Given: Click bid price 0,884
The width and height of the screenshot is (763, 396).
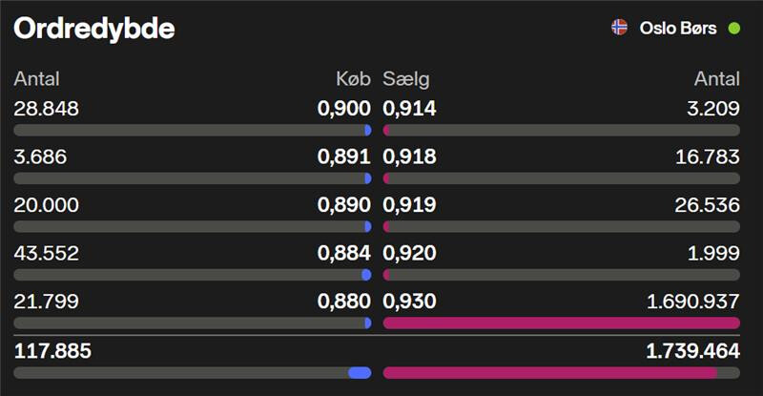Looking at the screenshot, I should [343, 253].
